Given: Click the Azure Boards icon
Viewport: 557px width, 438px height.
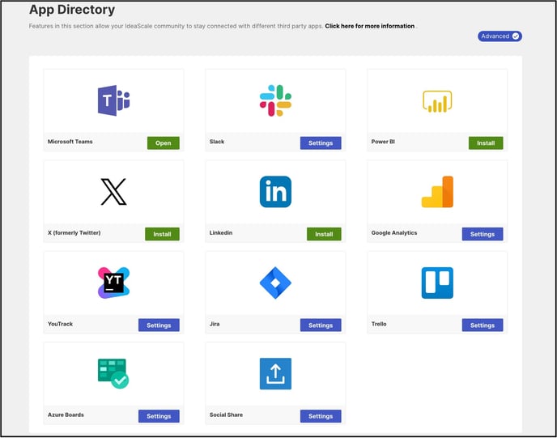Looking at the screenshot, I should (113, 373).
